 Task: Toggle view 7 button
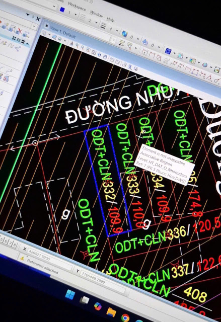point(10,243)
